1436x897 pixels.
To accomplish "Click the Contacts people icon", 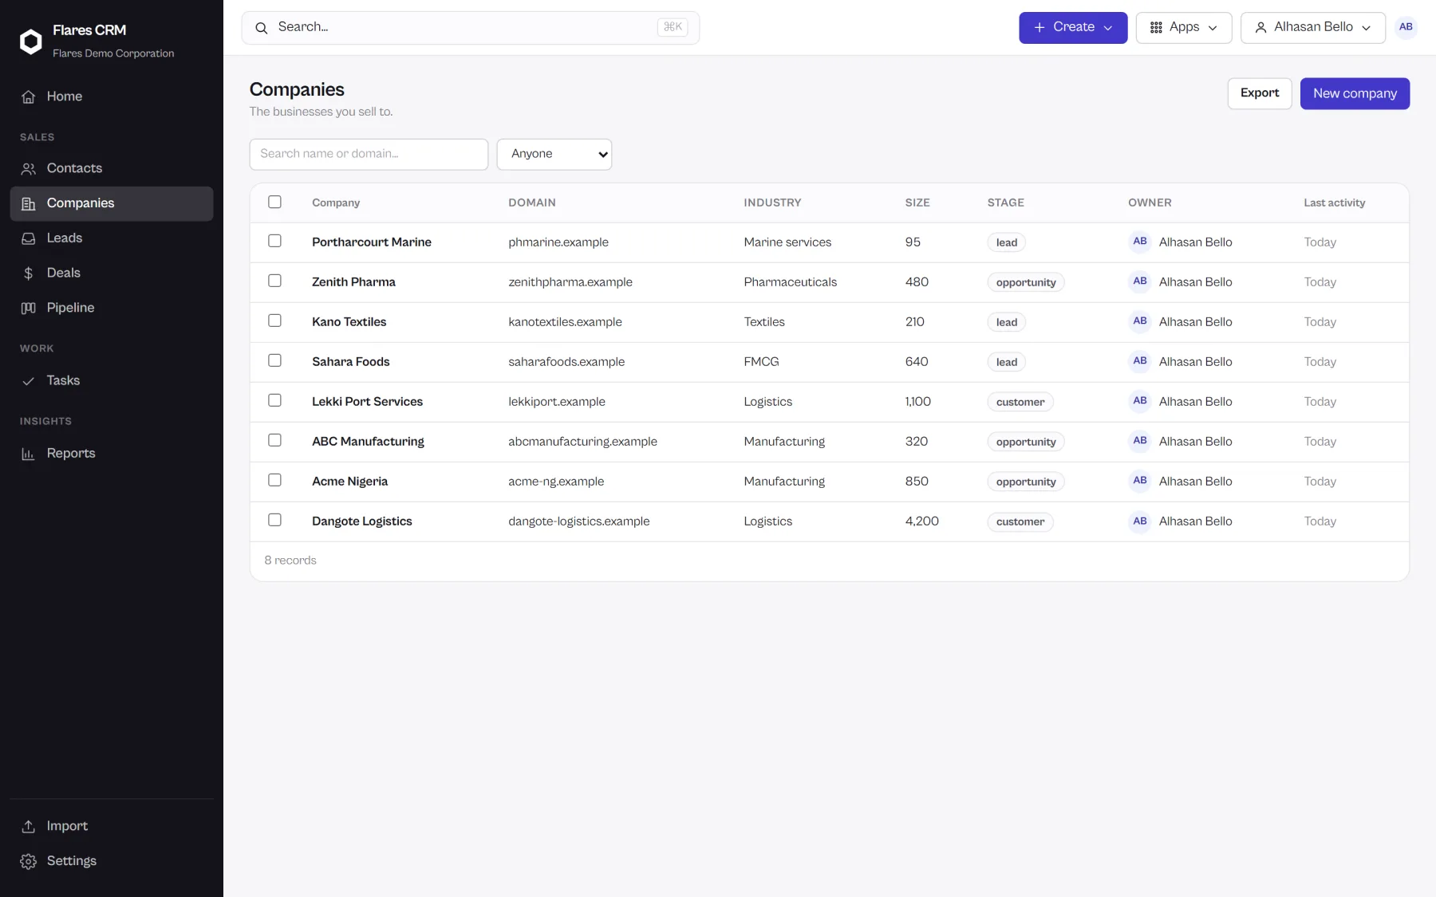I will [x=29, y=168].
